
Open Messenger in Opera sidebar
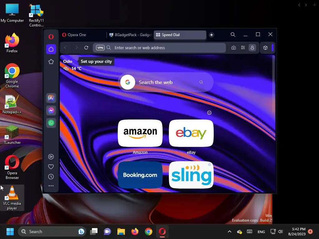tap(51, 110)
